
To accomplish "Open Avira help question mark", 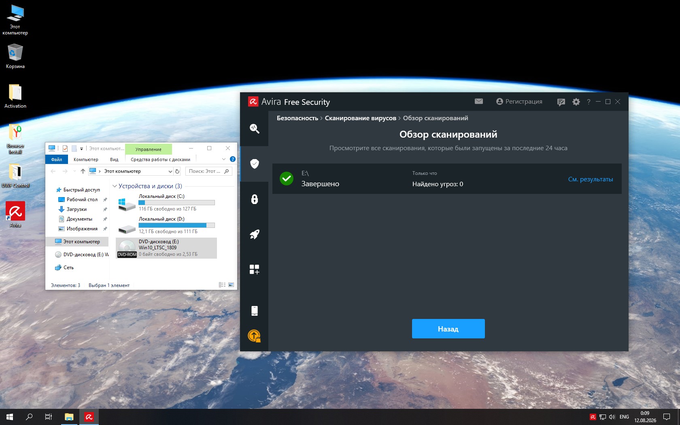I will coord(589,102).
